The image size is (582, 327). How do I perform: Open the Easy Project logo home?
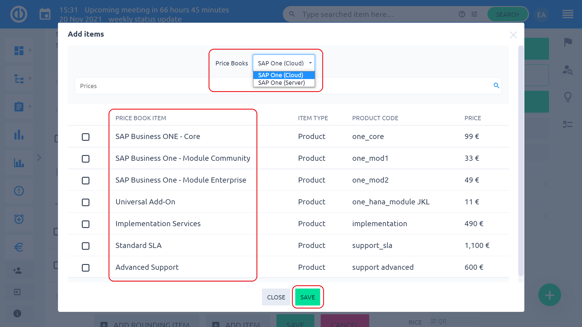point(19,14)
